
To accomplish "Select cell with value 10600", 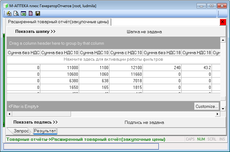I will [x=60, y=74].
